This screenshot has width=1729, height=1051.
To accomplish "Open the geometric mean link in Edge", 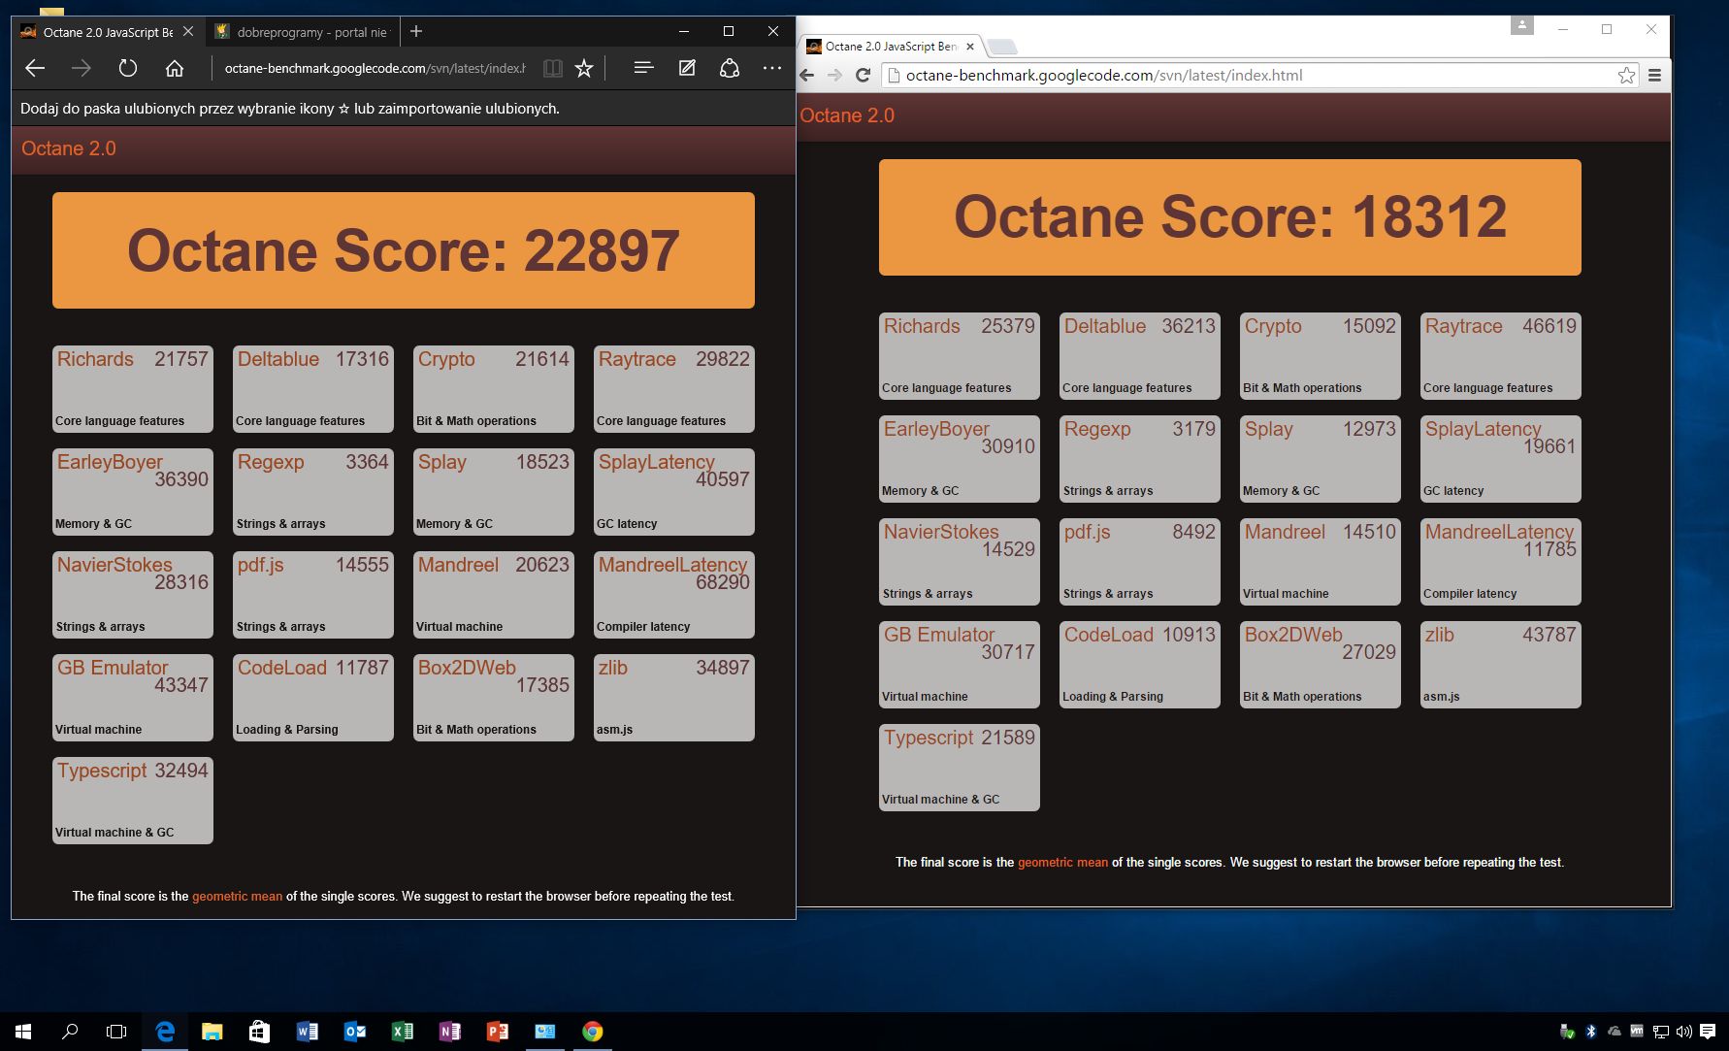I will pyautogui.click(x=237, y=896).
